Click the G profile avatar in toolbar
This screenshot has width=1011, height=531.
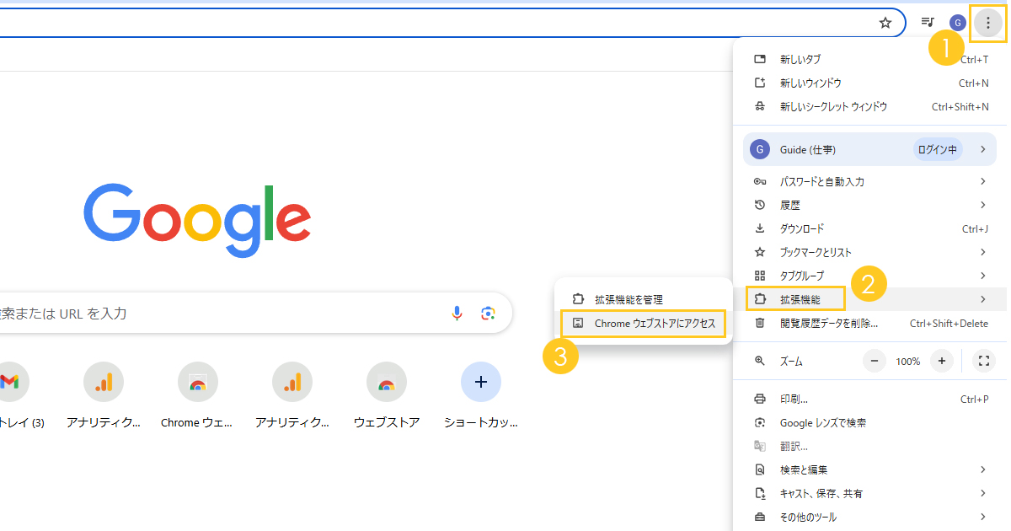pyautogui.click(x=958, y=23)
